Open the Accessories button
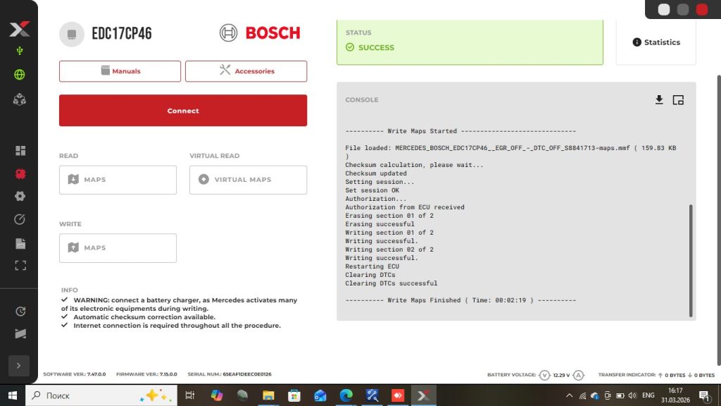Image resolution: width=721 pixels, height=406 pixels. point(246,71)
